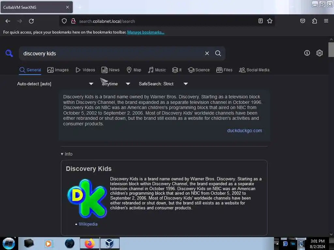Select the General search category
This screenshot has width=334, height=250.
(x=30, y=70)
